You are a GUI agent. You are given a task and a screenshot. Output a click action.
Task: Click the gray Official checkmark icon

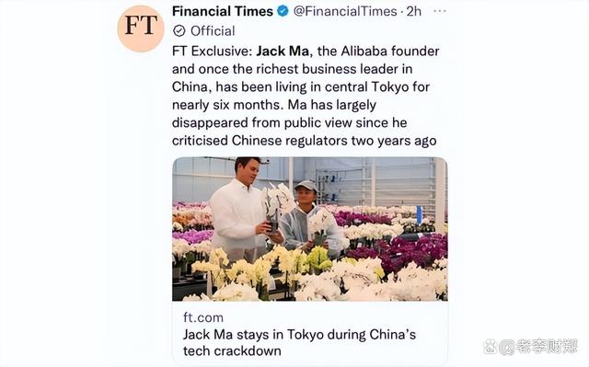[x=179, y=30]
